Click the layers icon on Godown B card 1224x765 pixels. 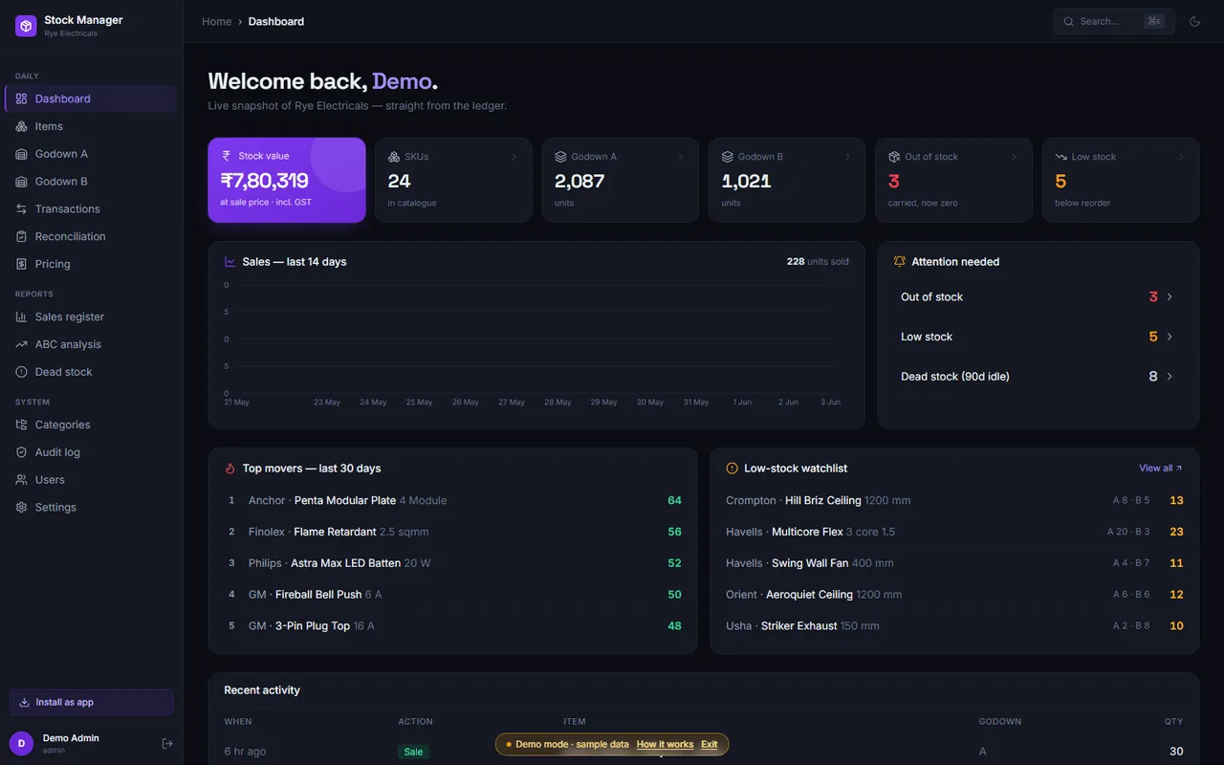pyautogui.click(x=727, y=157)
